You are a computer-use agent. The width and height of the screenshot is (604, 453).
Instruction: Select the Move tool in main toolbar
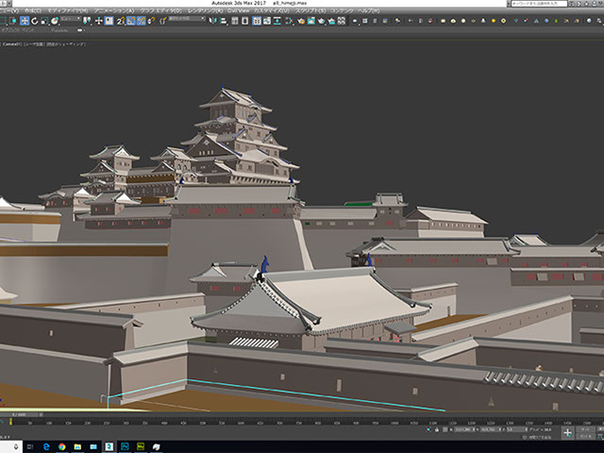point(25,21)
